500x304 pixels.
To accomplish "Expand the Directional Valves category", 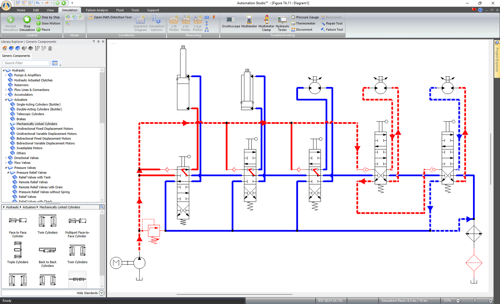I will pos(6,158).
